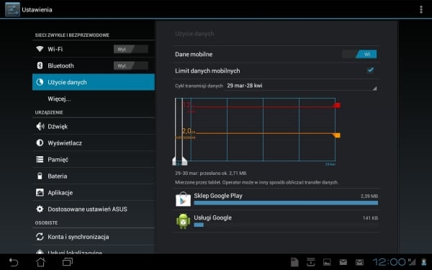Open Pamięć storage settings
Viewport: 432px width, 270px height.
(x=94, y=159)
